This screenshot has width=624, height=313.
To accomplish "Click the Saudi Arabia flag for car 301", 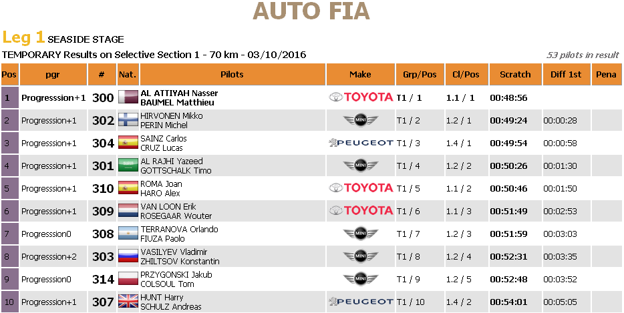I will (x=128, y=166).
